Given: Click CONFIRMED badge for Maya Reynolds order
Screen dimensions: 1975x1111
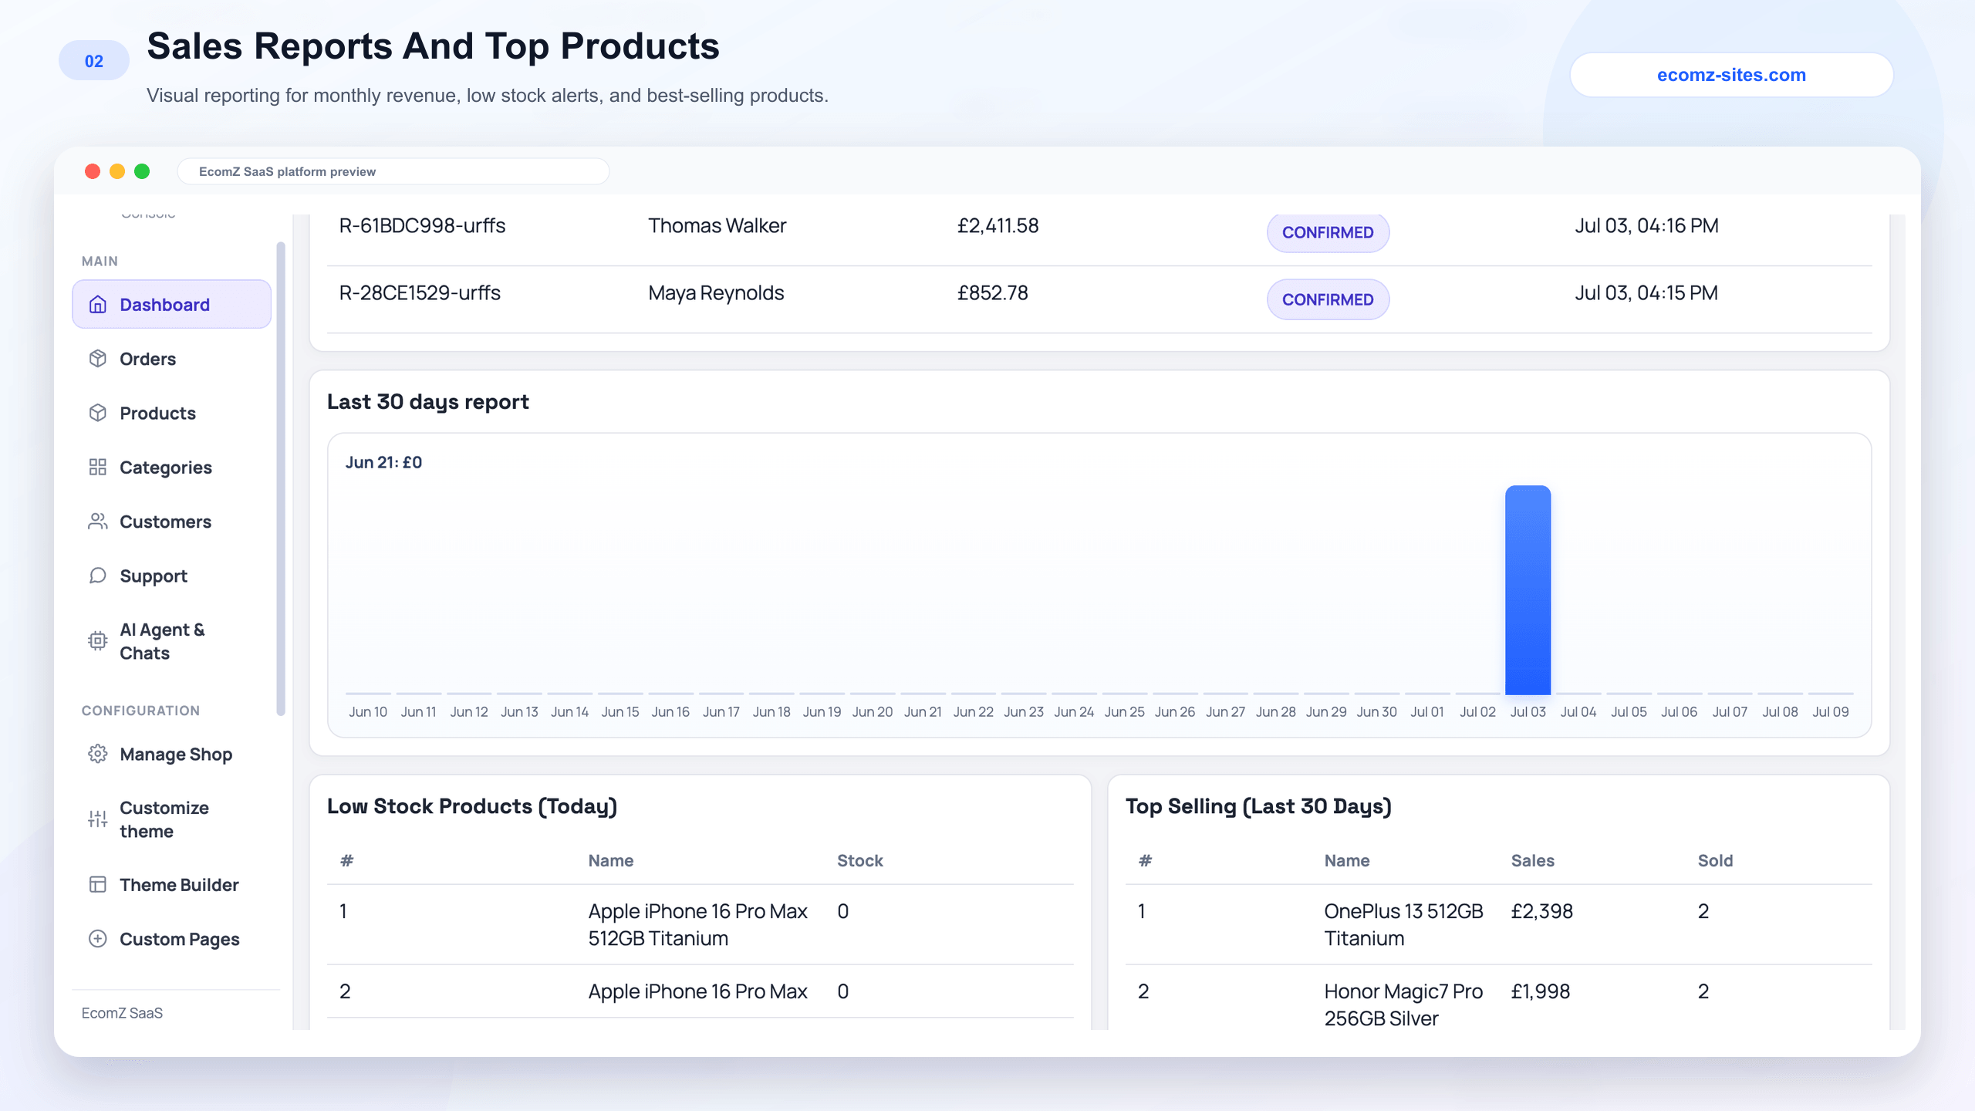Looking at the screenshot, I should (x=1328, y=299).
